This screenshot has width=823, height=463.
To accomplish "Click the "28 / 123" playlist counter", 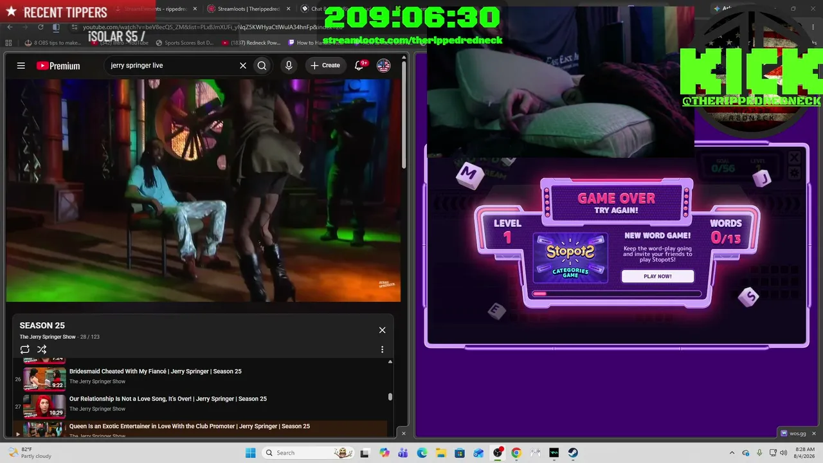I will [90, 337].
